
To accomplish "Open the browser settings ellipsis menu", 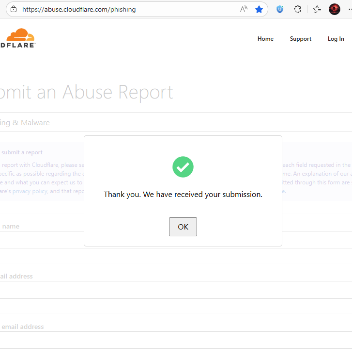I will click(x=350, y=9).
